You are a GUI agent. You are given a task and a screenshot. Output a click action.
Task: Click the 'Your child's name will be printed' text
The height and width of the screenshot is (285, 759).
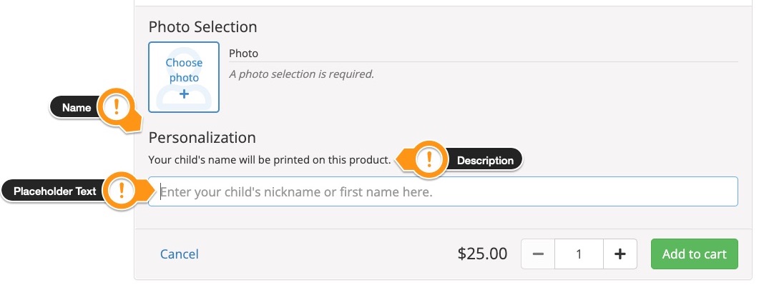270,160
